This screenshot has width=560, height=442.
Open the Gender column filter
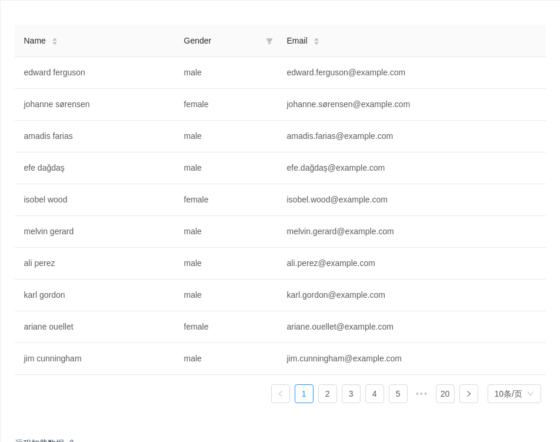[x=269, y=41]
